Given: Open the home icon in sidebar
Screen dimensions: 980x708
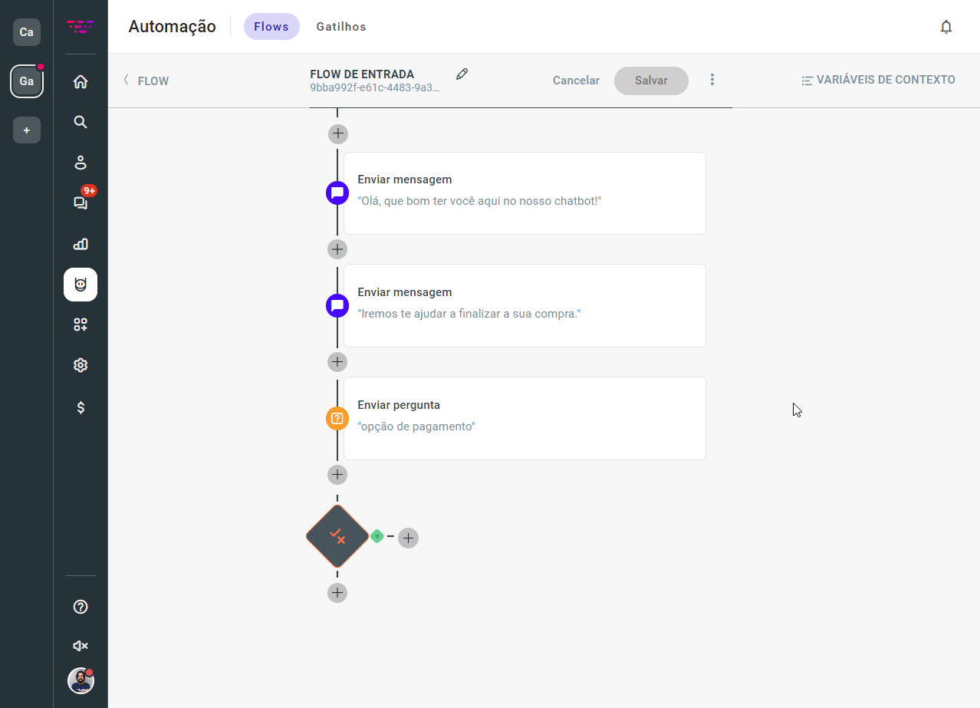Looking at the screenshot, I should (x=81, y=81).
